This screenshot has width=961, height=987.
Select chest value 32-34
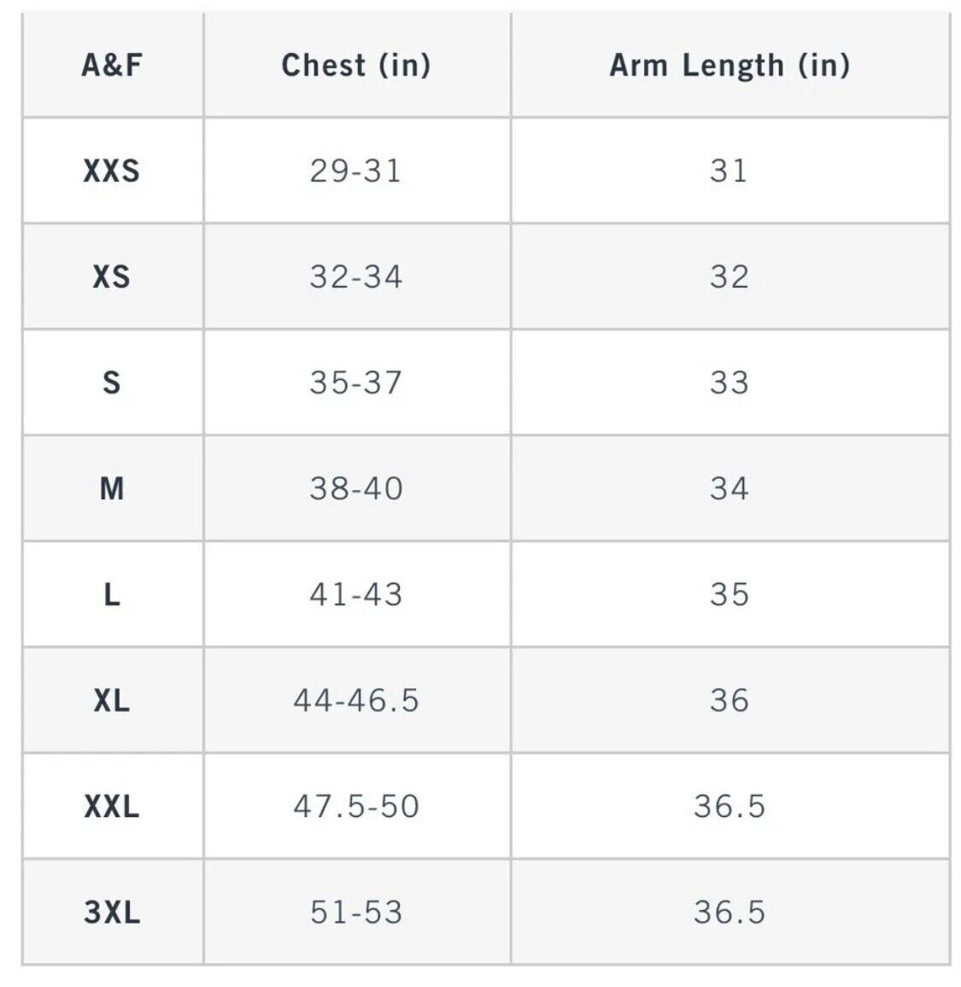tap(356, 277)
